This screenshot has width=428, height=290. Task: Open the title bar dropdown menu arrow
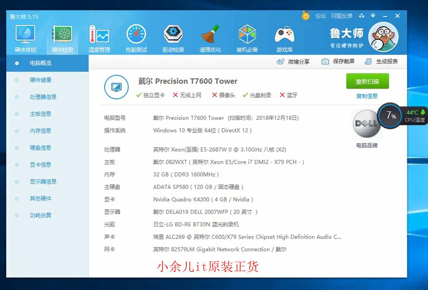373,16
